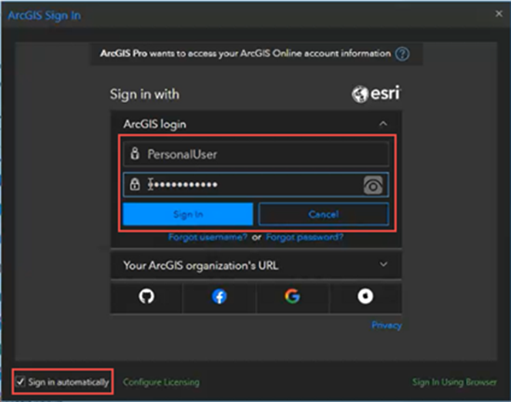The width and height of the screenshot is (511, 402).
Task: Open the Privacy link
Action: click(x=386, y=325)
